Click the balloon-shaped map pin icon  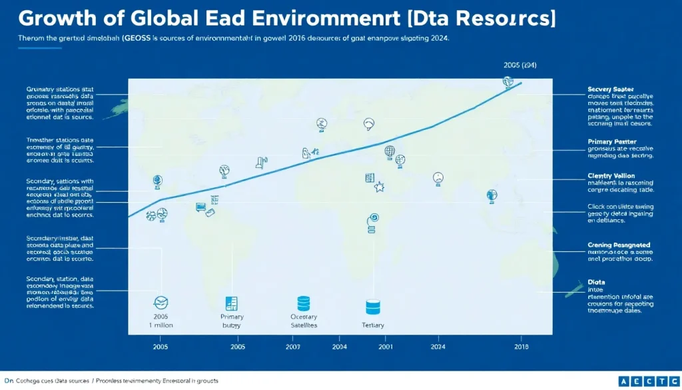click(369, 125)
